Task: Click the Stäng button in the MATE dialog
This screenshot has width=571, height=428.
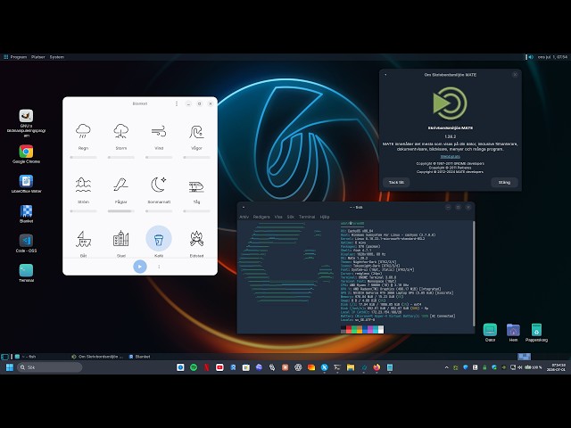Action: click(x=504, y=182)
